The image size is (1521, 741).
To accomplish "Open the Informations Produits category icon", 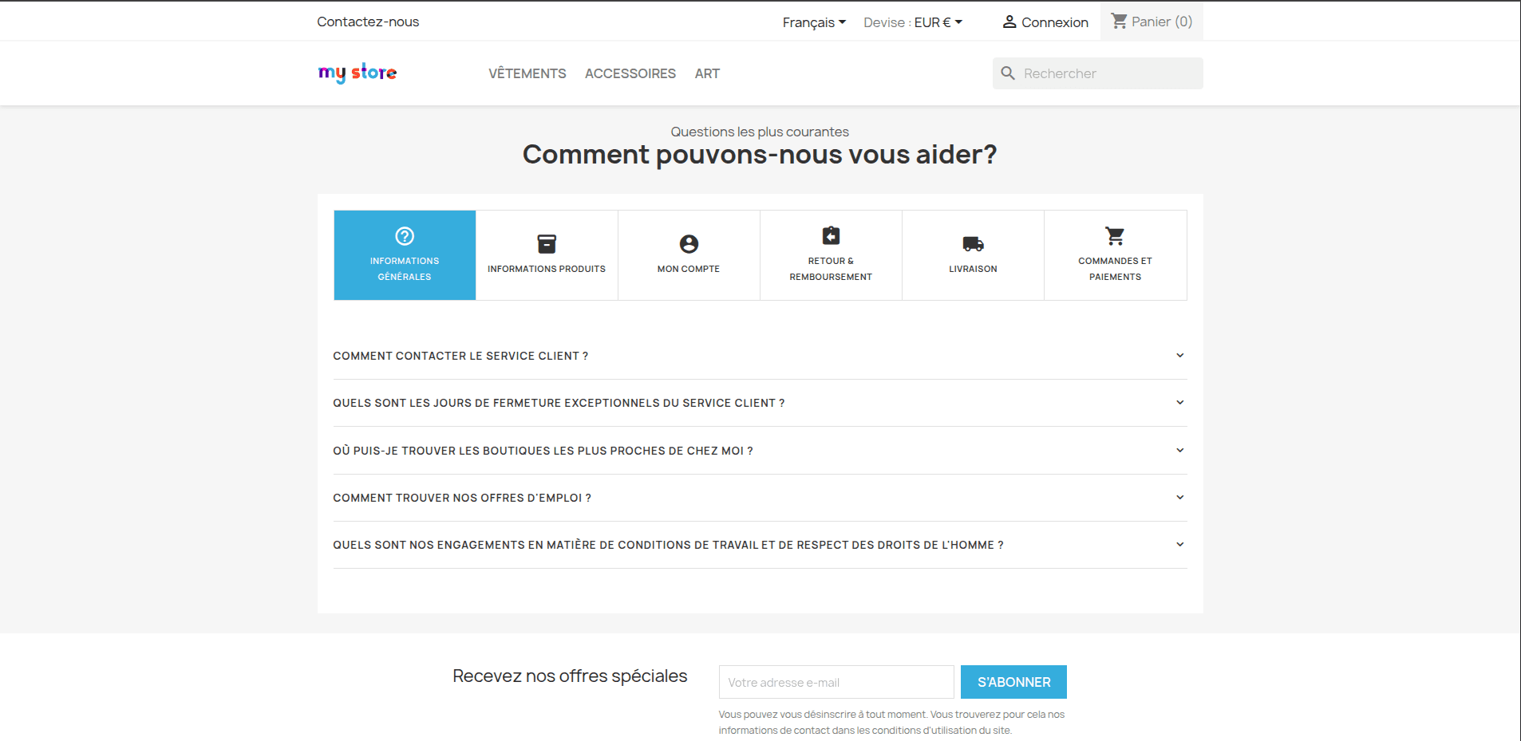I will coord(546,243).
